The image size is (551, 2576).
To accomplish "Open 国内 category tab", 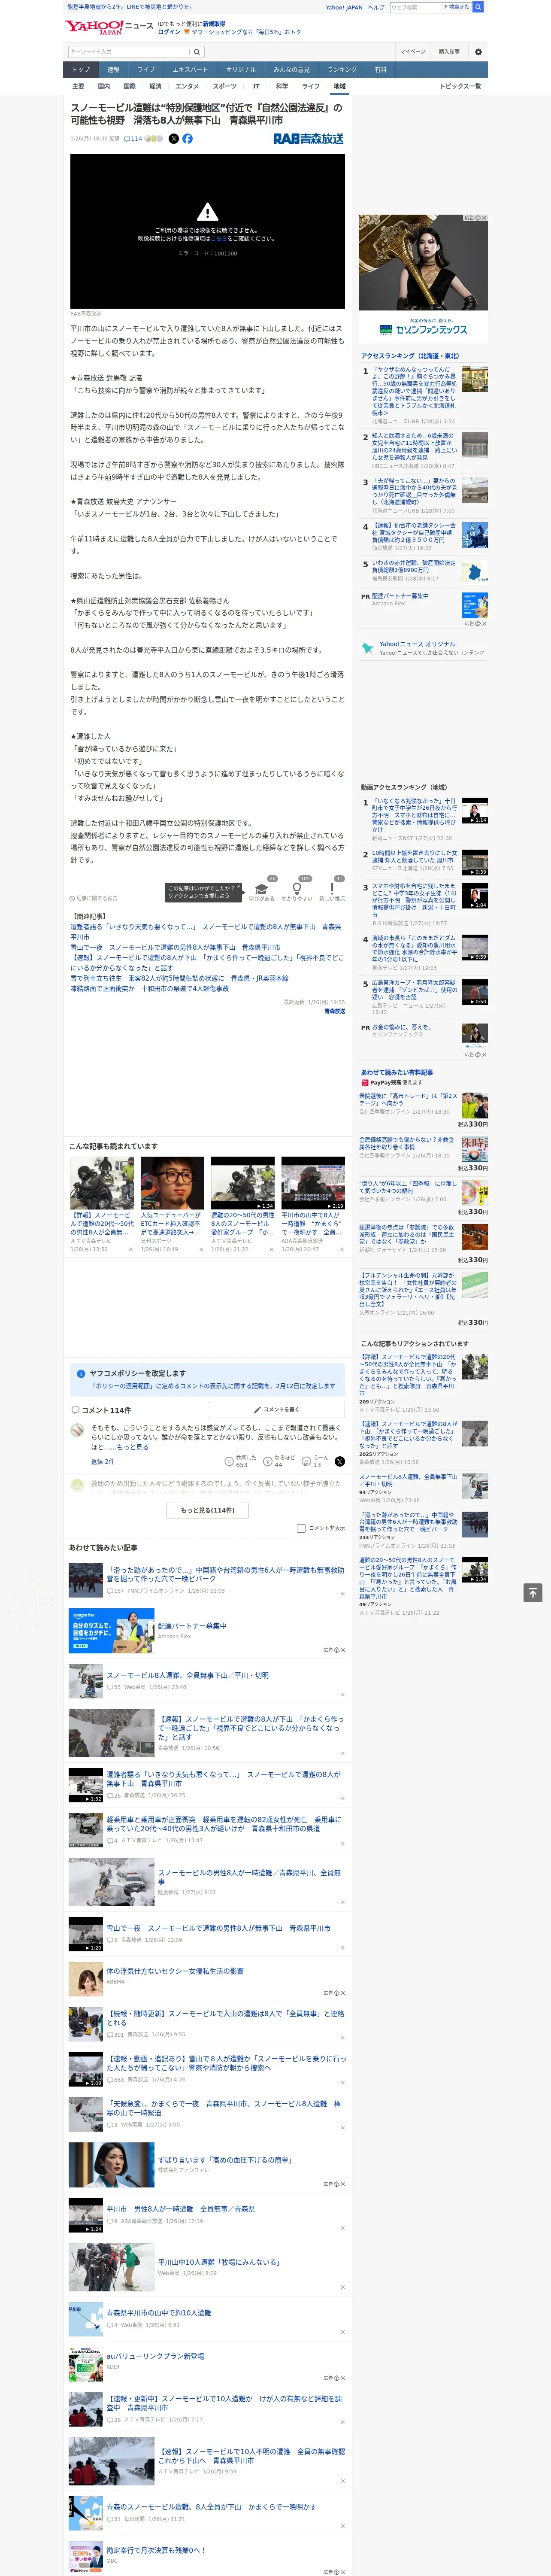I will pyautogui.click(x=104, y=86).
